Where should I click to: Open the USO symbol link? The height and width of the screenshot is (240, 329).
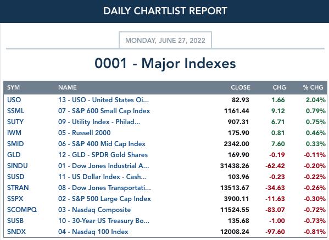(14, 100)
